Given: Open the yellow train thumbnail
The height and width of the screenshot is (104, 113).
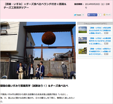Looking at the screenshot, I should point(83,51).
